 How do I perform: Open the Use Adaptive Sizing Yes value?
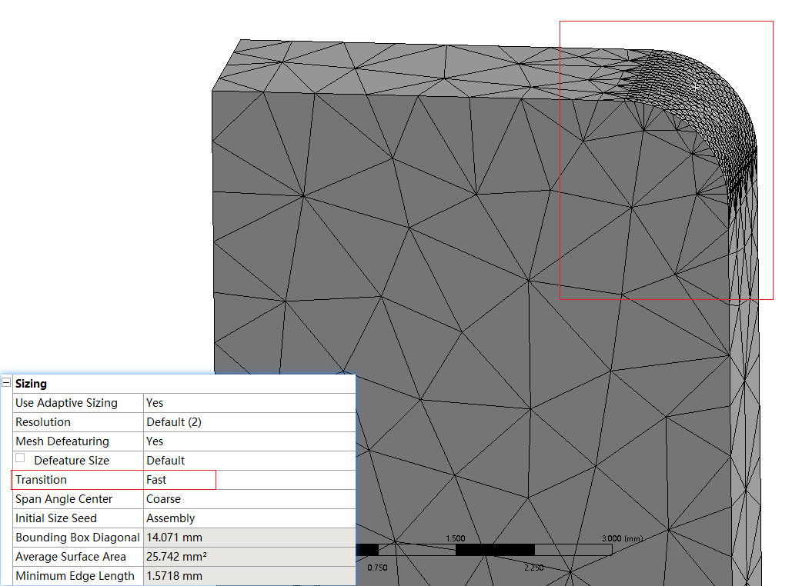pos(249,403)
